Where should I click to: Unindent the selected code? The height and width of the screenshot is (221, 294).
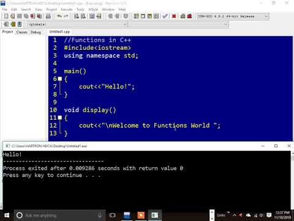(117, 16)
